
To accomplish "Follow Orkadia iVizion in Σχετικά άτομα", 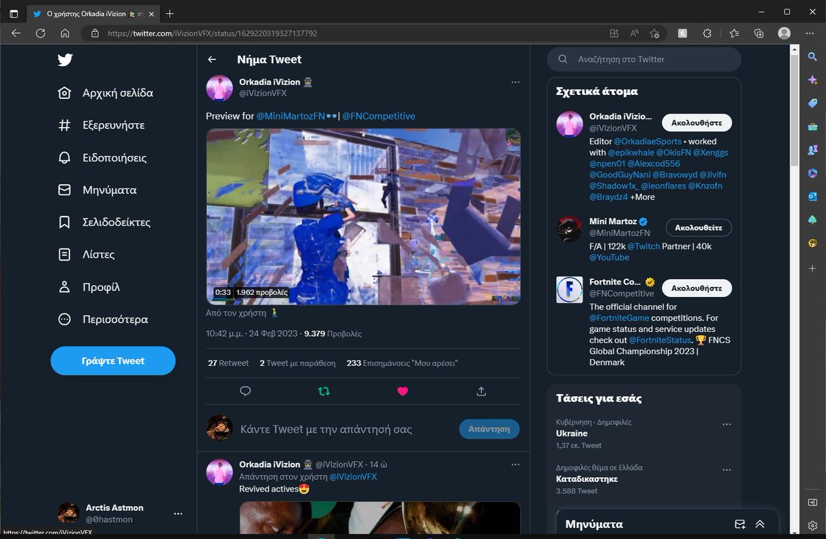I will pyautogui.click(x=697, y=122).
